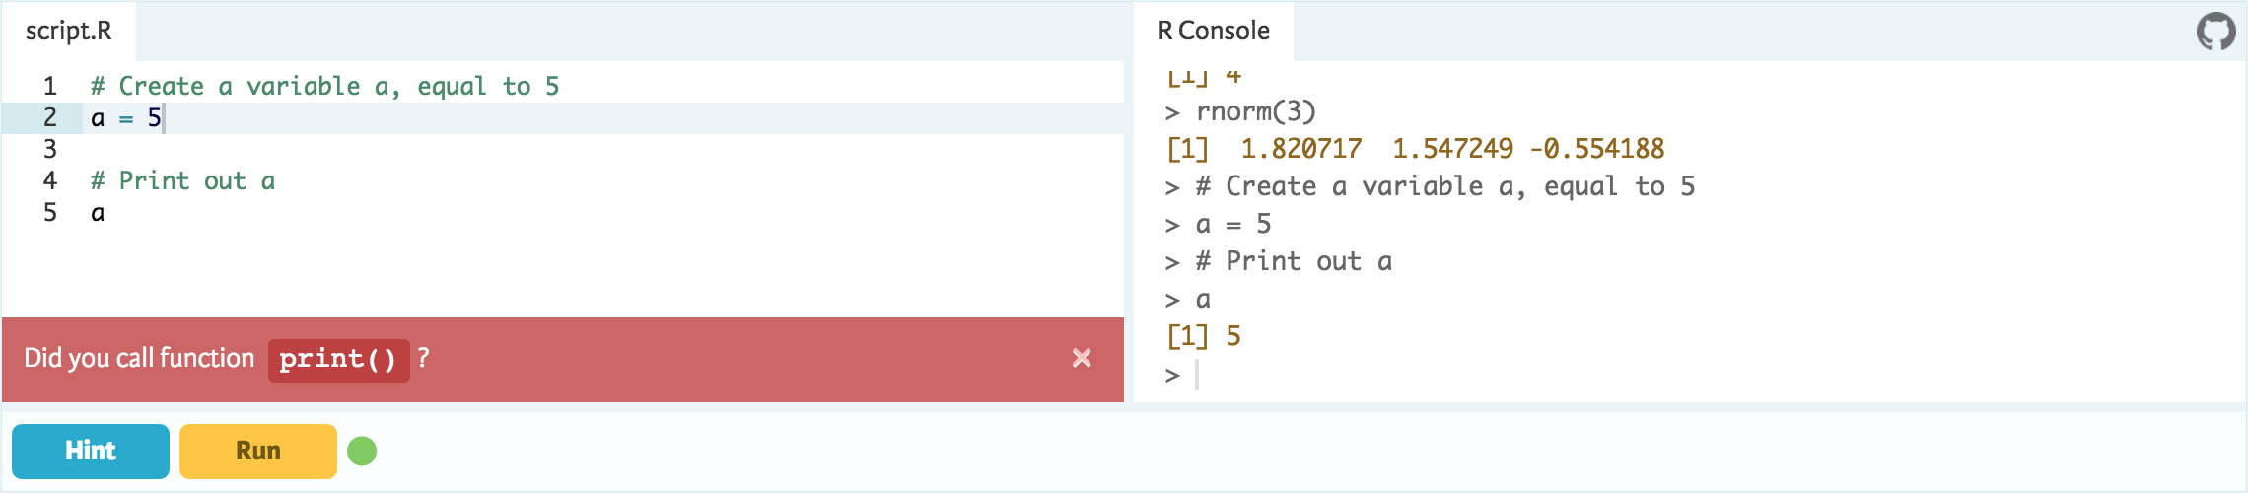The image size is (2248, 493).
Task: Click the first editor comment line
Action: (x=324, y=86)
